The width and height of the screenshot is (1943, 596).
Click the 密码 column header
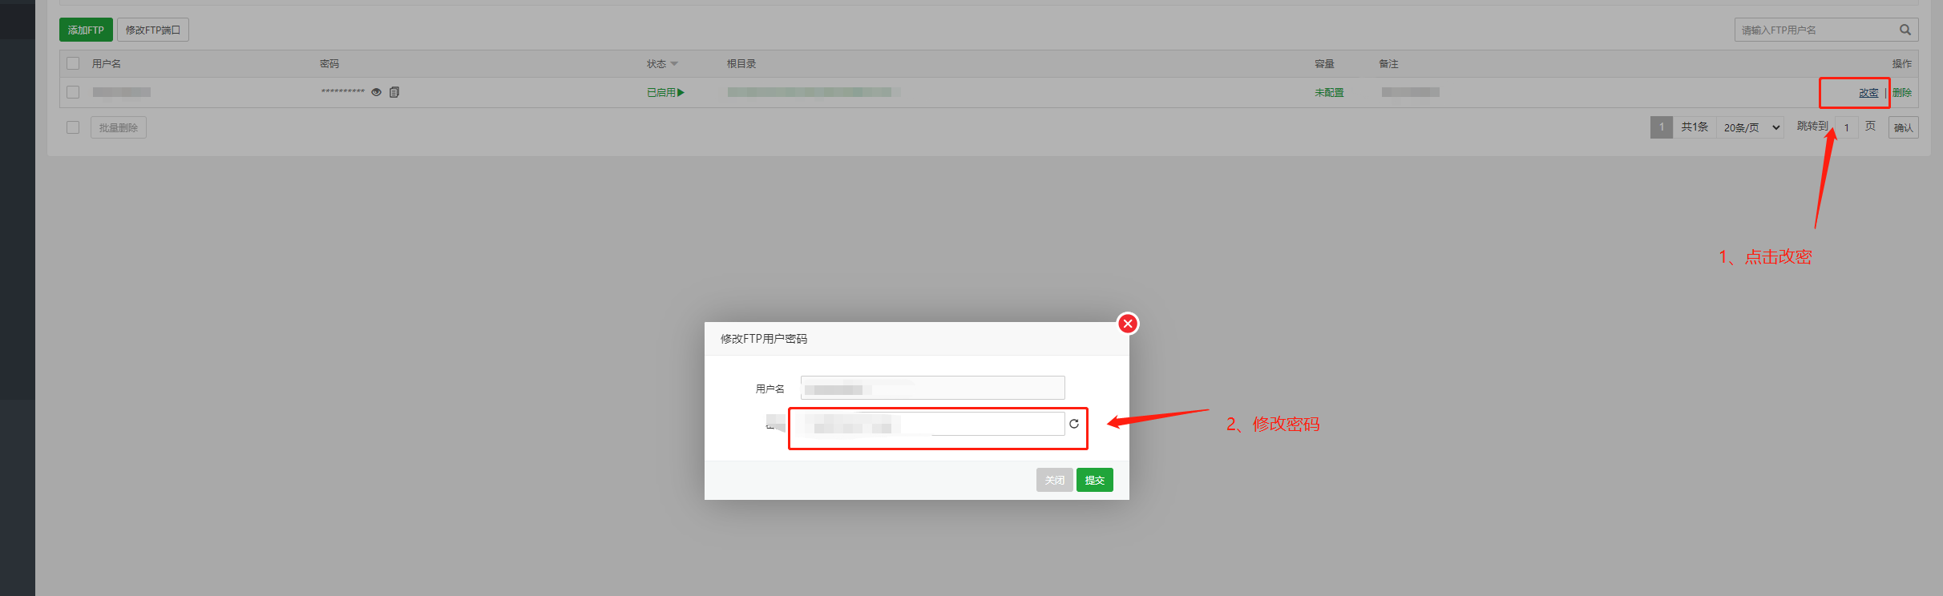(329, 64)
